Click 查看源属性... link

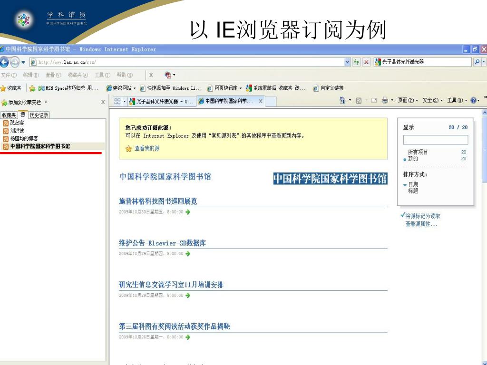(421, 224)
